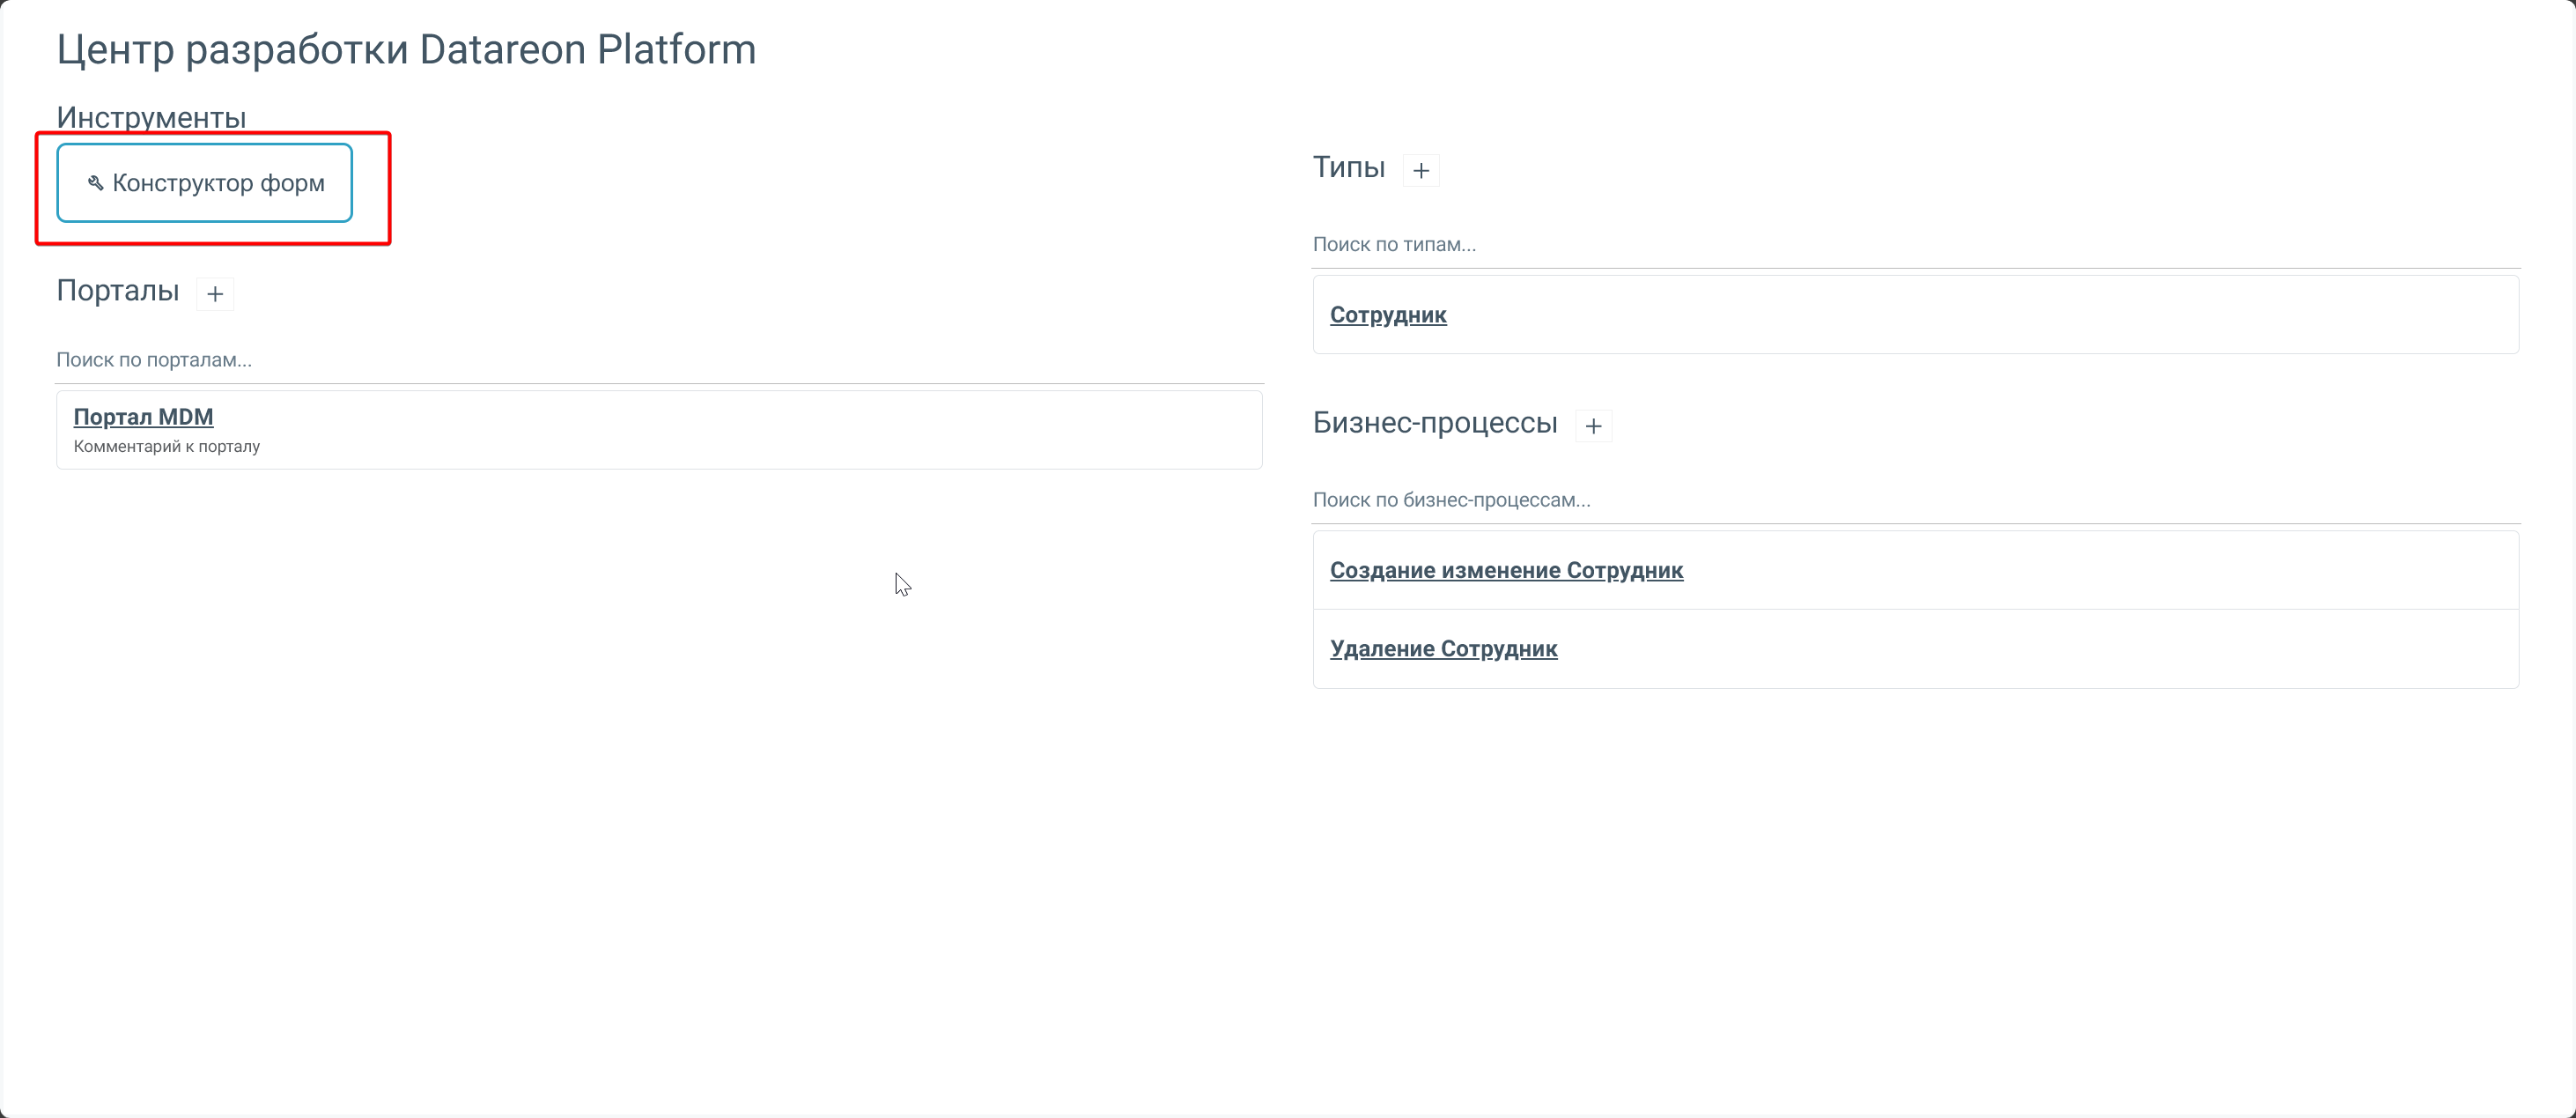
Task: Add new business process via plus icon
Action: coord(1593,426)
